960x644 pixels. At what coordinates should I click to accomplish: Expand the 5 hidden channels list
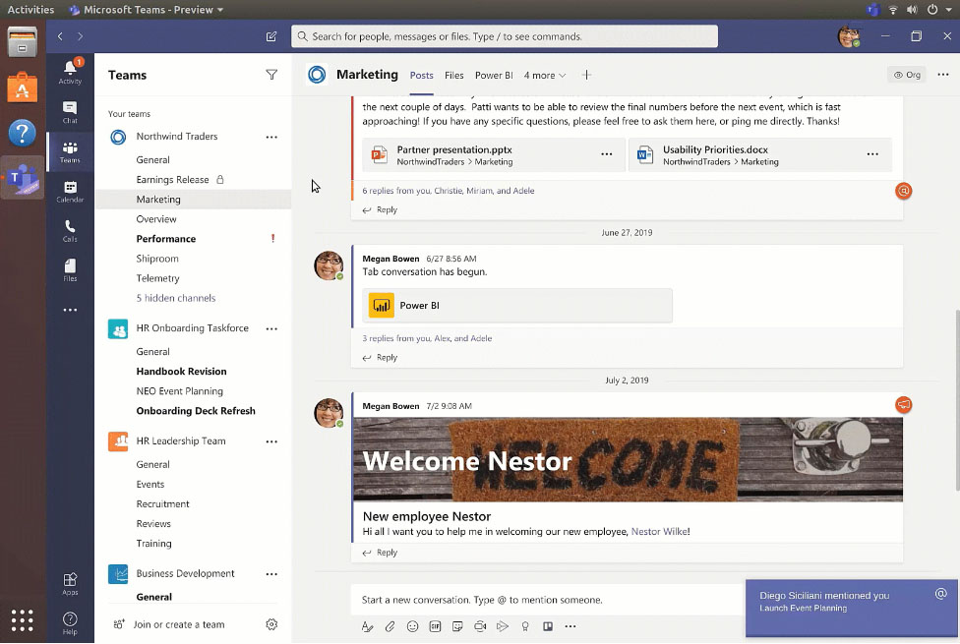point(176,298)
